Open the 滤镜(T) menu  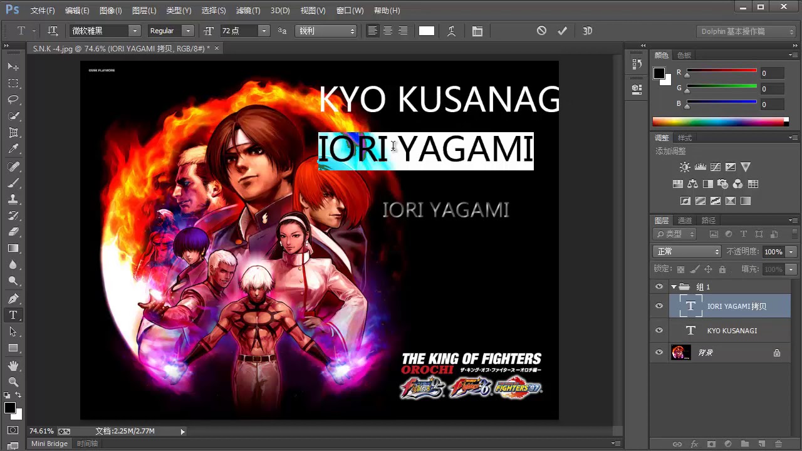point(248,11)
